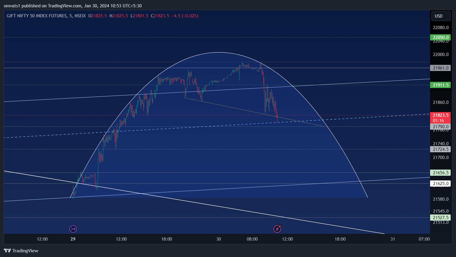This screenshot has height=257, width=456.
Task: Click the high value H21825.5 in legend
Action: coord(119,16)
